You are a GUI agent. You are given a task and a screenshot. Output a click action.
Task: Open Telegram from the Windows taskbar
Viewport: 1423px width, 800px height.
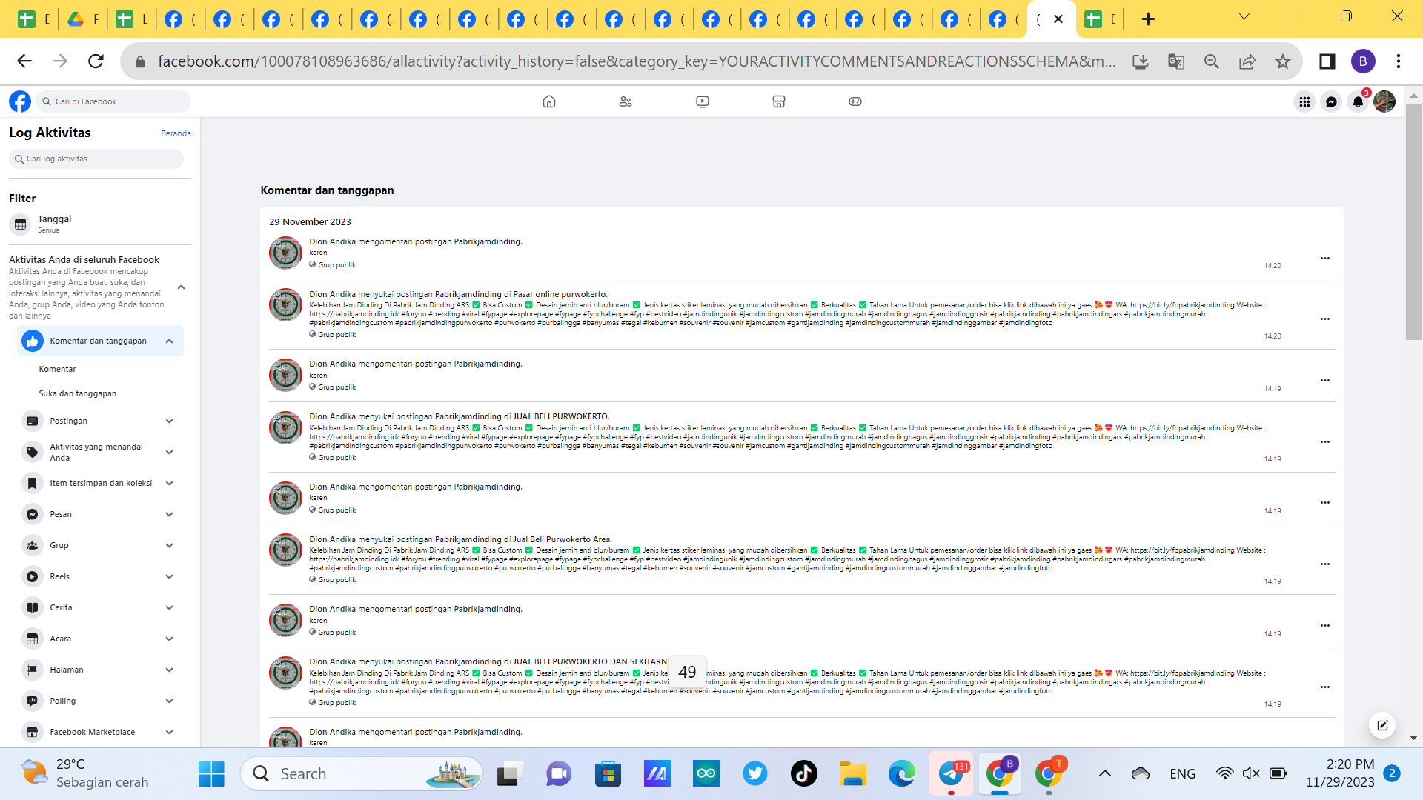(951, 773)
